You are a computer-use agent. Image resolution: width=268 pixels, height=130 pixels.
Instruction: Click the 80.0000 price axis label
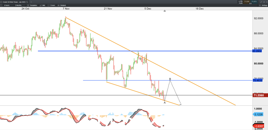(x=258, y=63)
